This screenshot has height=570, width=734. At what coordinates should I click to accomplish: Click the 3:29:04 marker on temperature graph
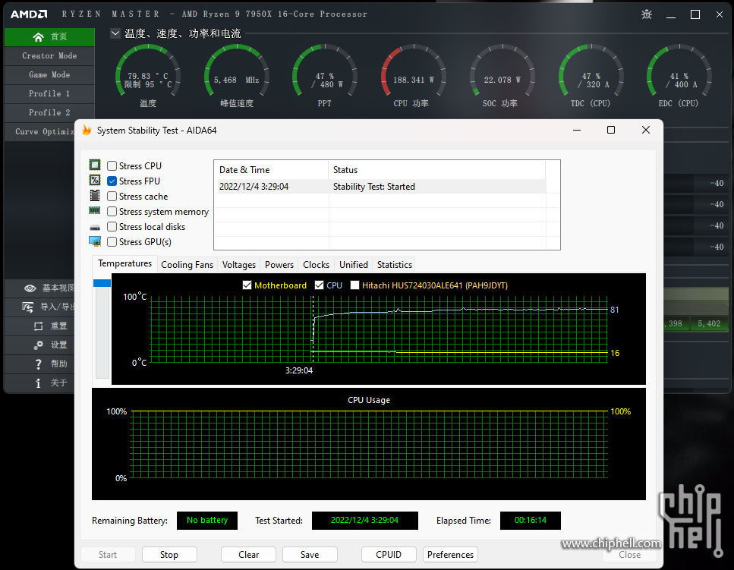(299, 370)
